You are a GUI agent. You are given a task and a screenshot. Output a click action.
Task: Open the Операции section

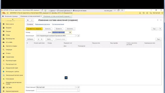(9, 50)
